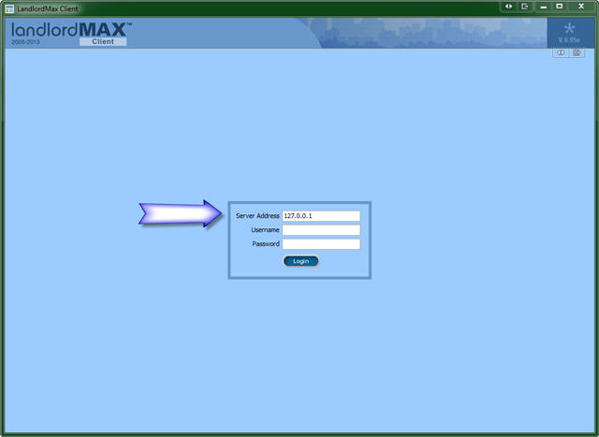599x437 pixels.
Task: Select the Password entry box
Action: coord(321,244)
